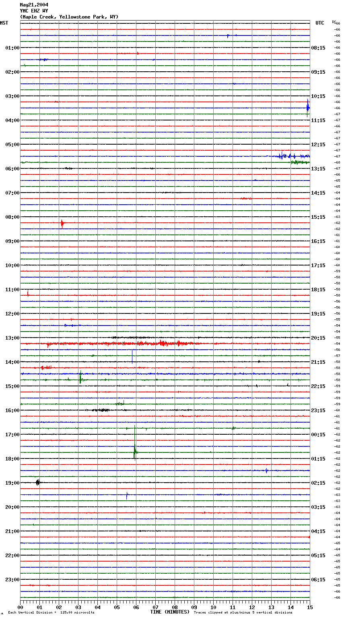Select the "11:00" MST time label
The height and width of the screenshot is (618, 342).
[x=12, y=290]
